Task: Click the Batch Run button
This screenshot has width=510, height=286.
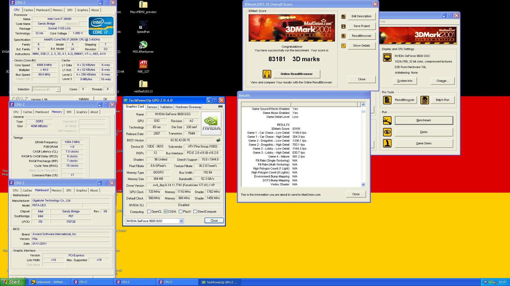Action: (442, 100)
